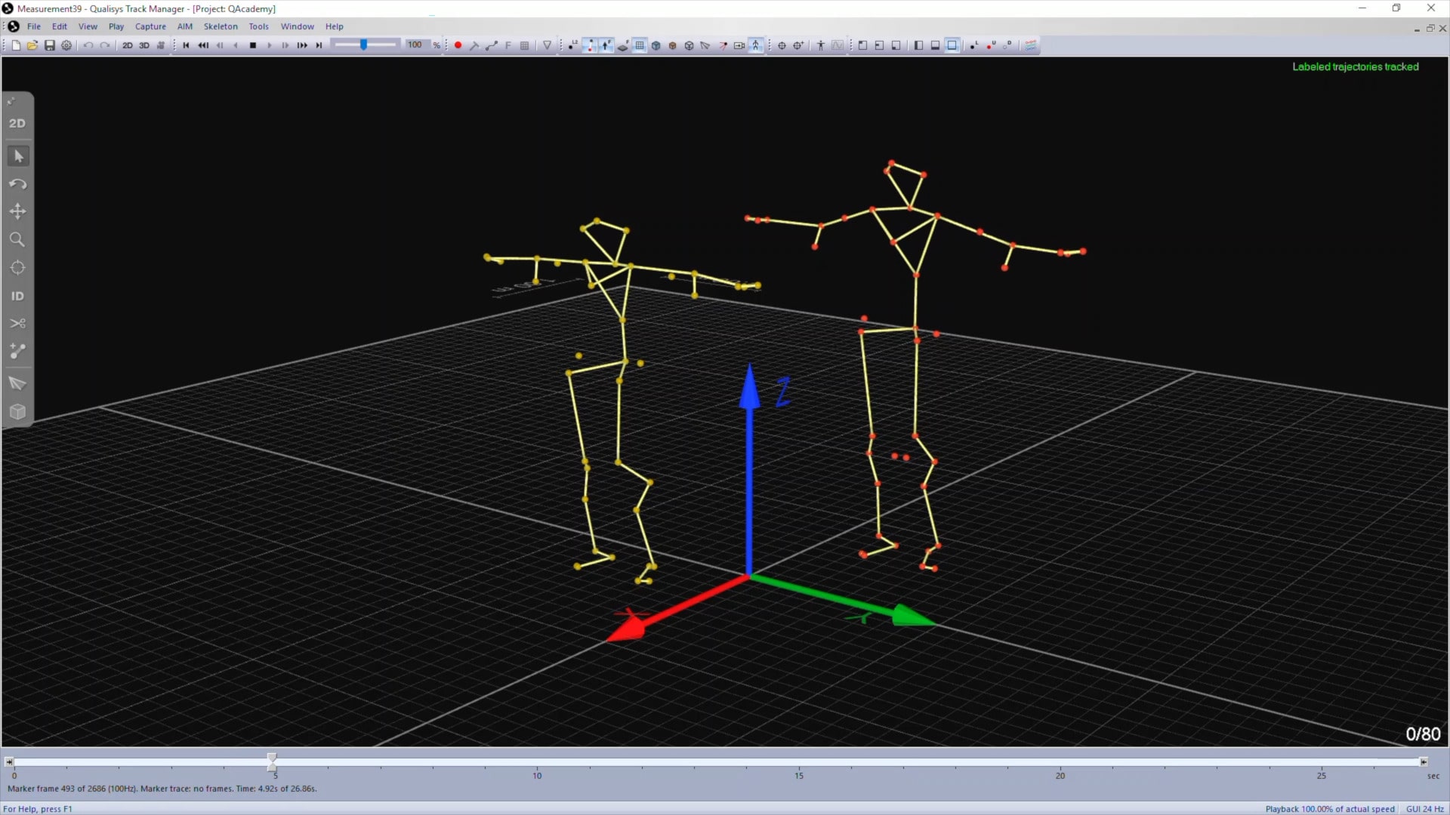Toggle force arrow display

click(x=606, y=45)
